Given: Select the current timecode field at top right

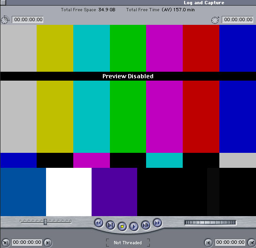Looking at the screenshot, I should 238,20.
